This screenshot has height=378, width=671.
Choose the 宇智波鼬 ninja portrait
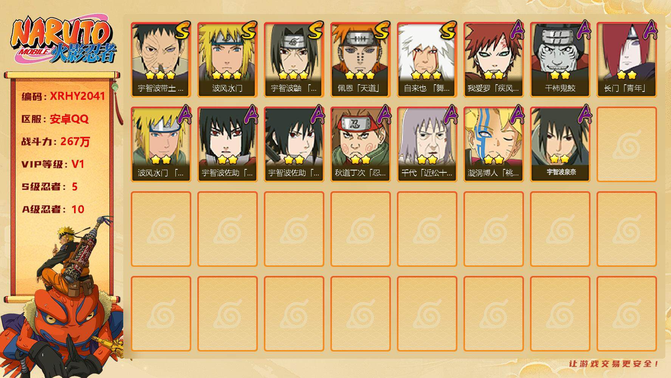pyautogui.click(x=294, y=60)
